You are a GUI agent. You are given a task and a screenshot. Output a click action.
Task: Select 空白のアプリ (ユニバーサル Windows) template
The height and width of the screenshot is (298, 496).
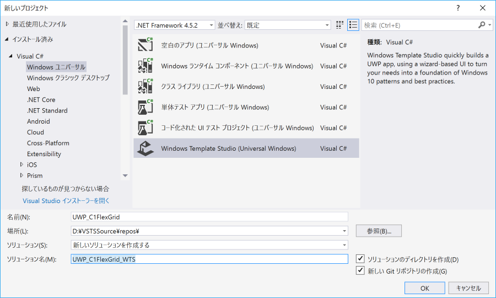[209, 45]
